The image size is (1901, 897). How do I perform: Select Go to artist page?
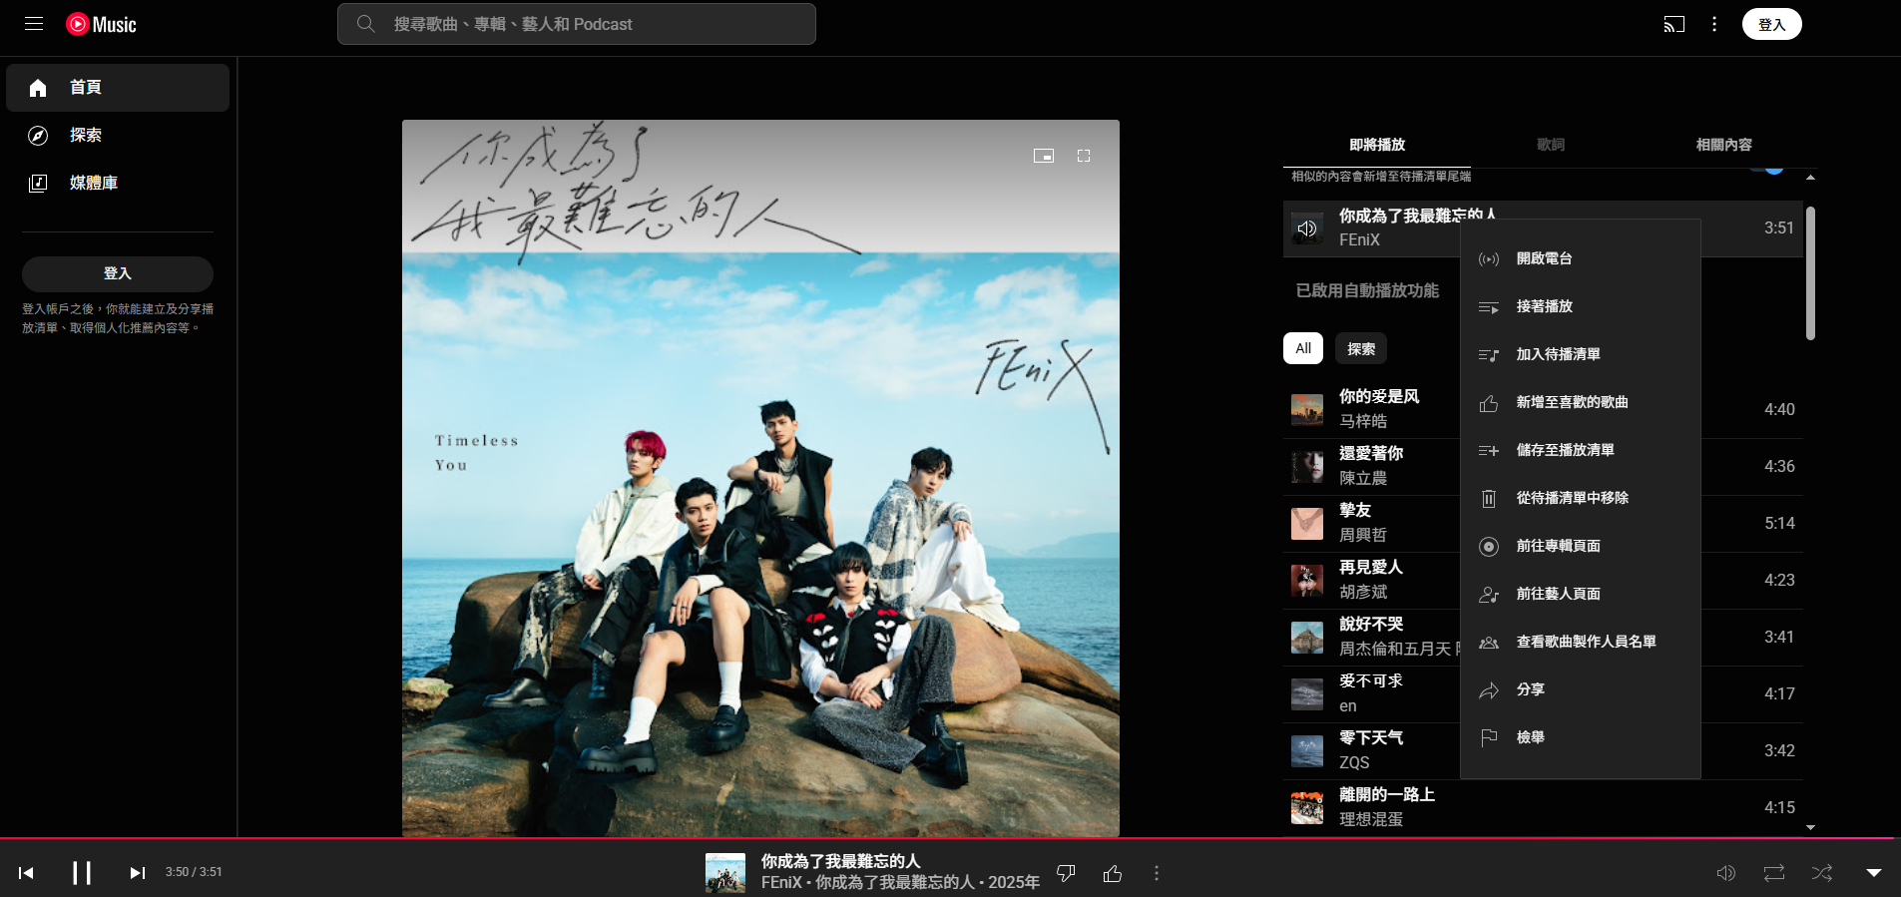pyautogui.click(x=1581, y=594)
